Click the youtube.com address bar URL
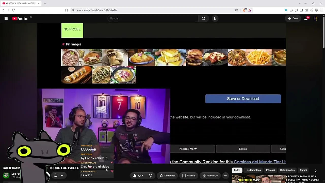325x183 pixels. (97, 10)
